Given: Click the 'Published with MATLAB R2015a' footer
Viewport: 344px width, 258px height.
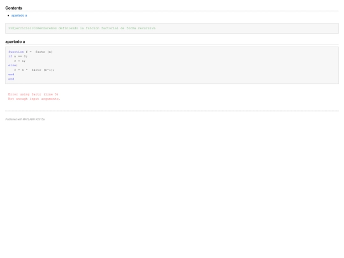Looking at the screenshot, I should click(x=25, y=119).
